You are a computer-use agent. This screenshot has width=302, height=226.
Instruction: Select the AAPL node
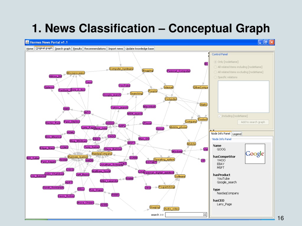(122, 126)
